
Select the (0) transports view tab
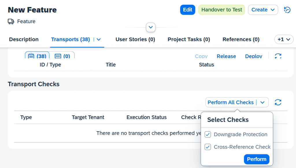click(62, 56)
